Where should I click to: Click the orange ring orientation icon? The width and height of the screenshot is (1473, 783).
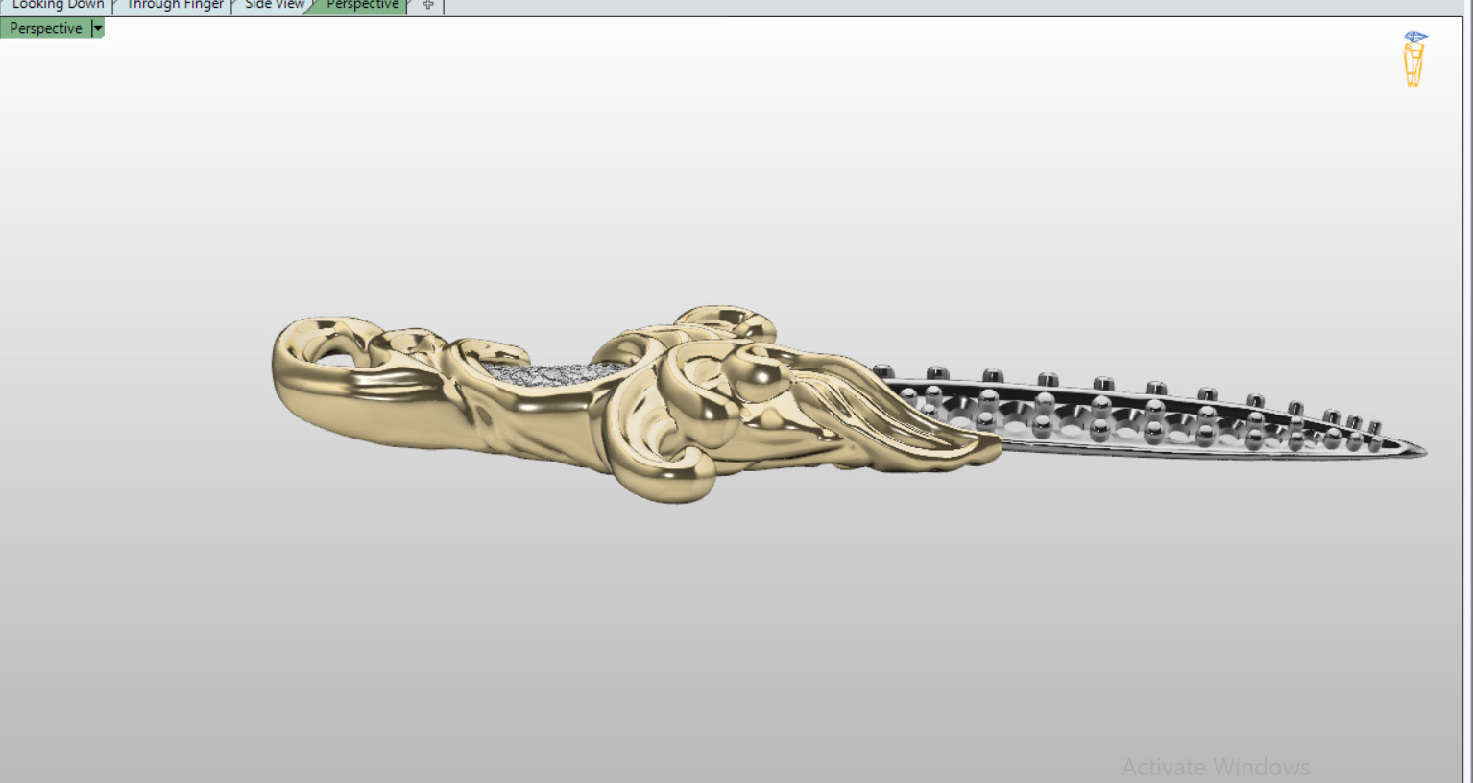coord(1414,59)
